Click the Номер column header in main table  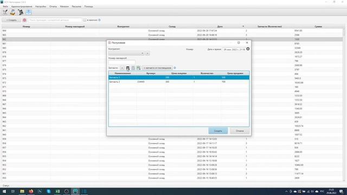tap(26, 27)
